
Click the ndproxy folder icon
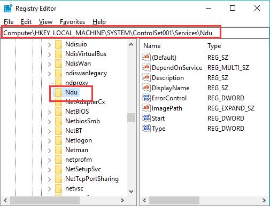point(58,82)
